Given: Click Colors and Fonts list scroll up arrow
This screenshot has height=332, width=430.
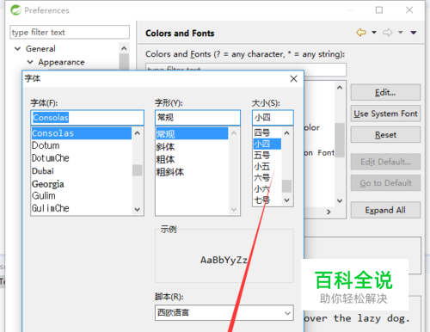Looking at the screenshot, I should (340, 88).
